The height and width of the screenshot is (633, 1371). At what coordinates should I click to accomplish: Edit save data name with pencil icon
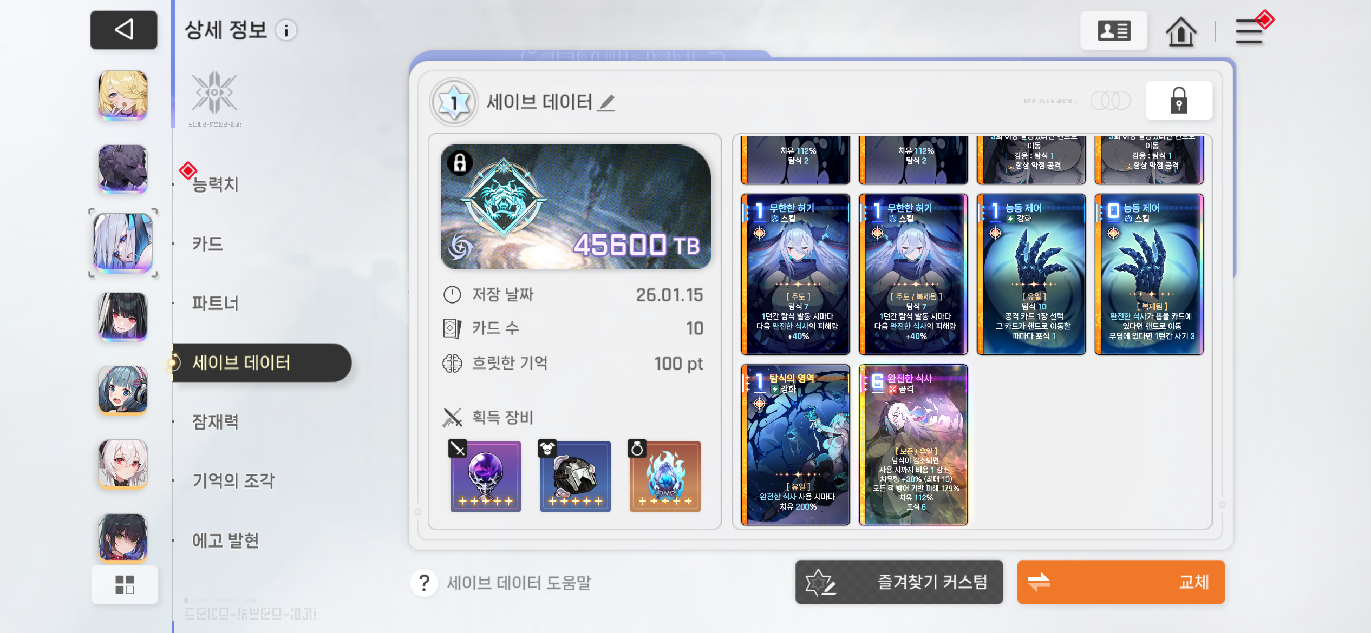pyautogui.click(x=606, y=103)
